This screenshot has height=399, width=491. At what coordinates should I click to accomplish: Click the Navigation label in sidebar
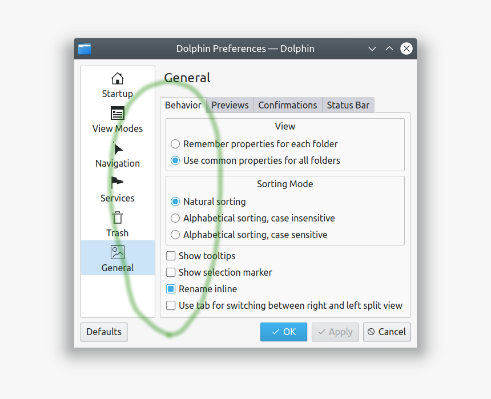pyautogui.click(x=118, y=163)
